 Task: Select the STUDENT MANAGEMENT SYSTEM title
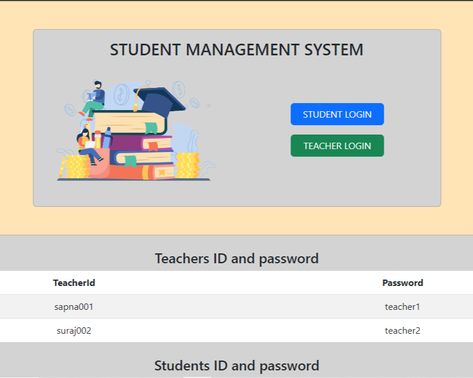[236, 50]
